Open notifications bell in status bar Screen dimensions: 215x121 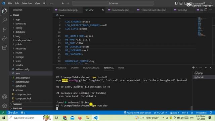211,113
